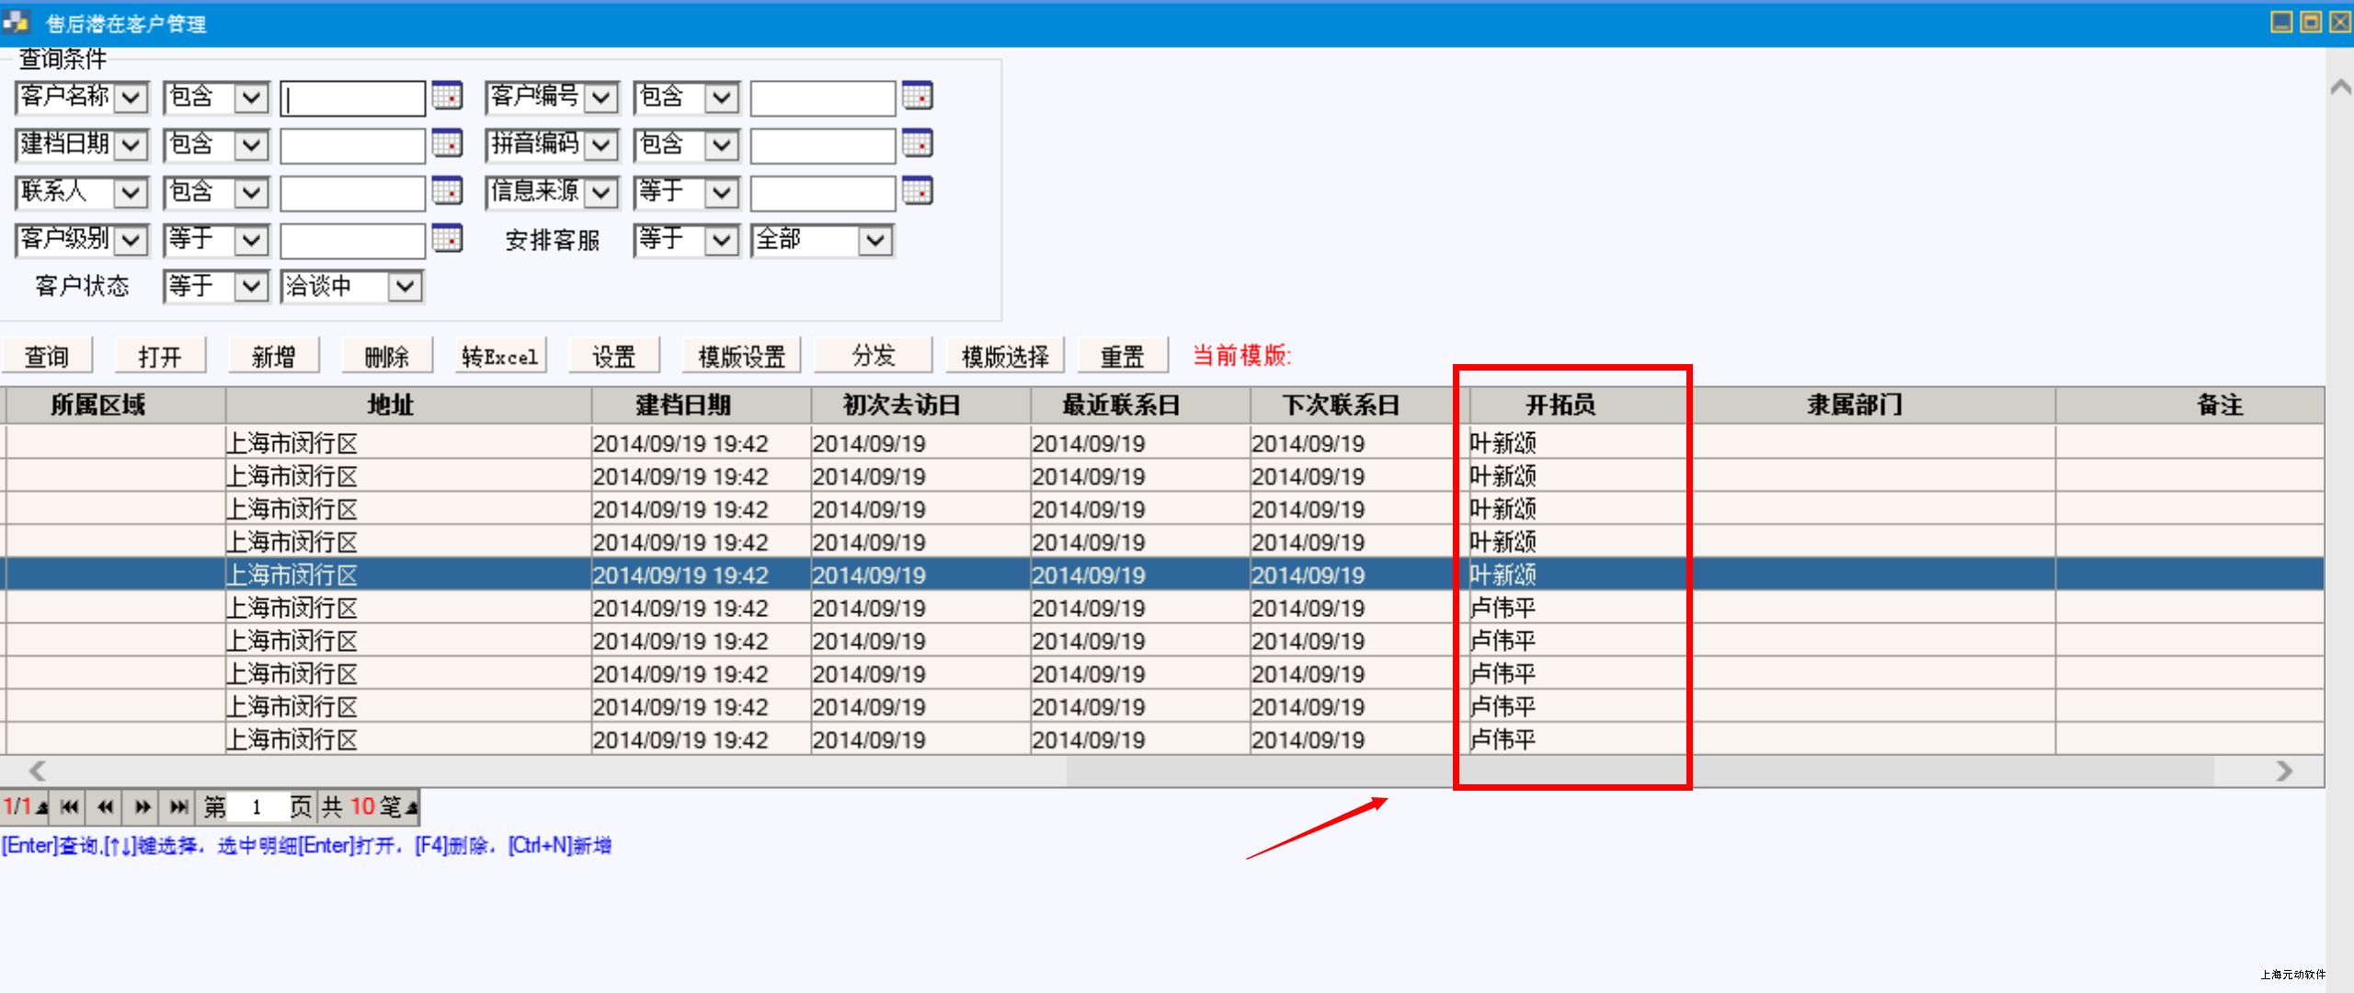This screenshot has width=2354, height=993.
Task: Click calendar icon next to 客户名称 input
Action: pos(447,96)
